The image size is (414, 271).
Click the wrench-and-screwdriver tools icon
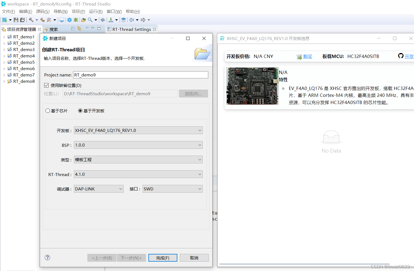coord(49,20)
